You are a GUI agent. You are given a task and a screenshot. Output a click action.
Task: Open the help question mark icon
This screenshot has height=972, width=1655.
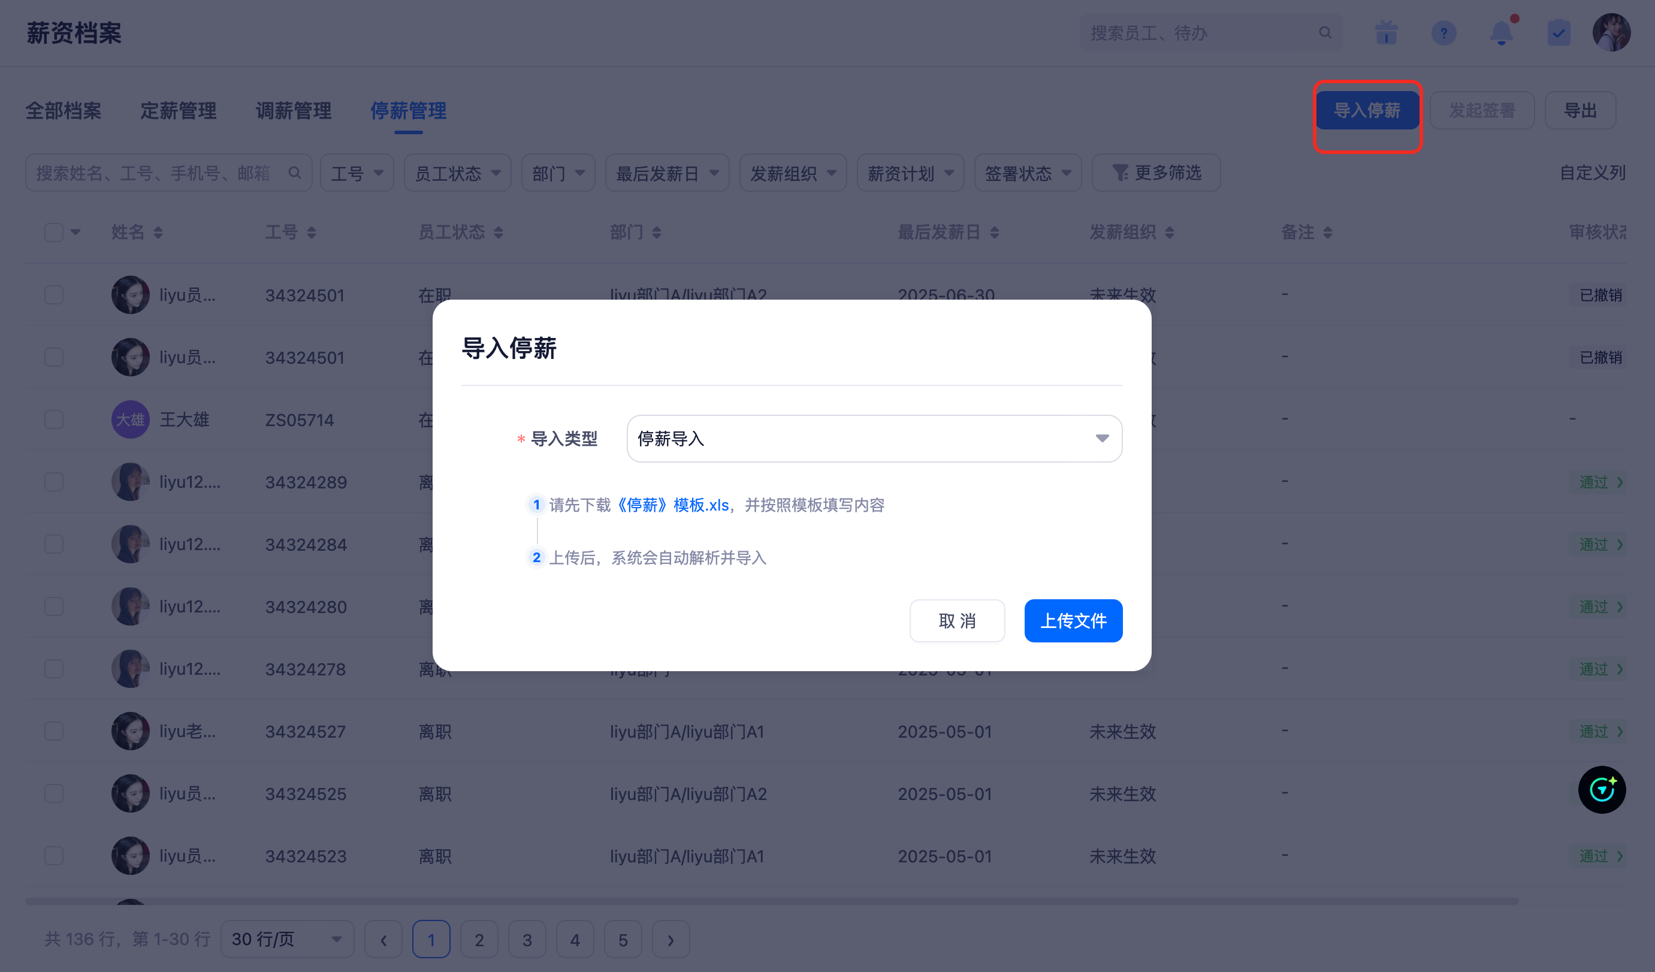coord(1443,33)
